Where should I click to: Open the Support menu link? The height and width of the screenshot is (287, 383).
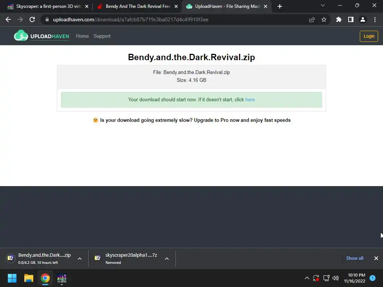click(102, 36)
